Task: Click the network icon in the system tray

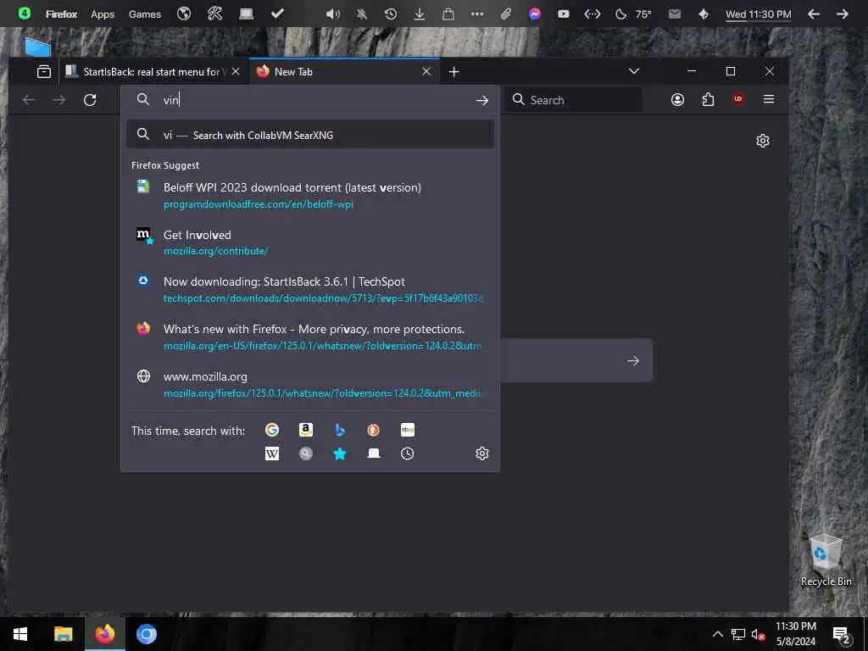Action: tap(738, 634)
